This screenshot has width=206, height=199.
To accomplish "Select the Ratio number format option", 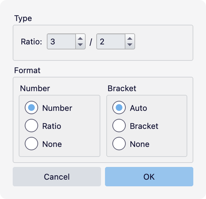I will point(31,126).
